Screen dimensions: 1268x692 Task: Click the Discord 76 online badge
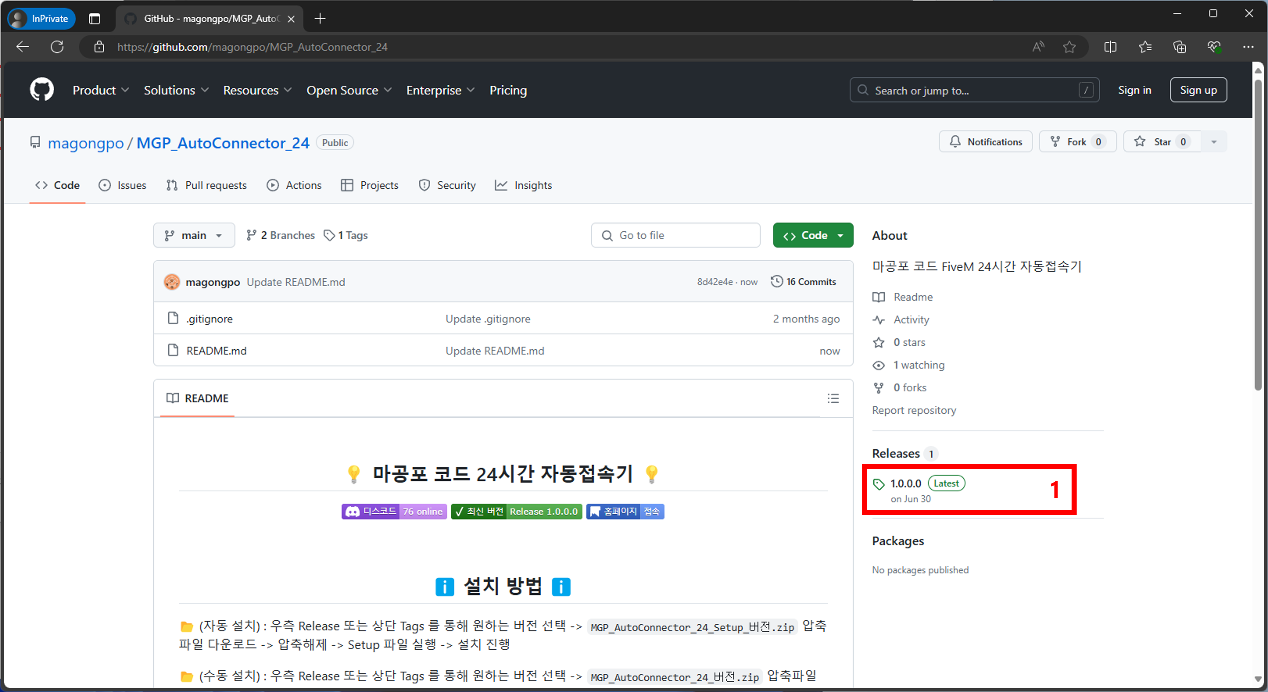(394, 512)
